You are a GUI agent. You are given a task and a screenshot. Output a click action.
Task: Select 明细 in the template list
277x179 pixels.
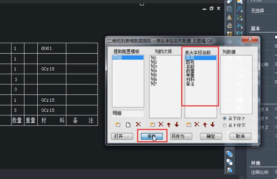[x=128, y=57]
